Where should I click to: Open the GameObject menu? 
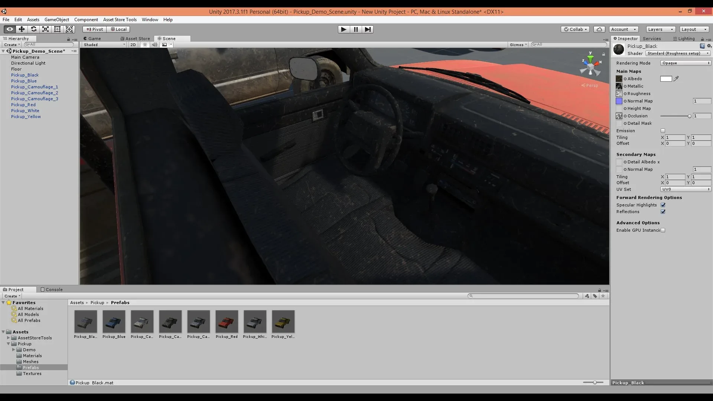click(x=56, y=19)
